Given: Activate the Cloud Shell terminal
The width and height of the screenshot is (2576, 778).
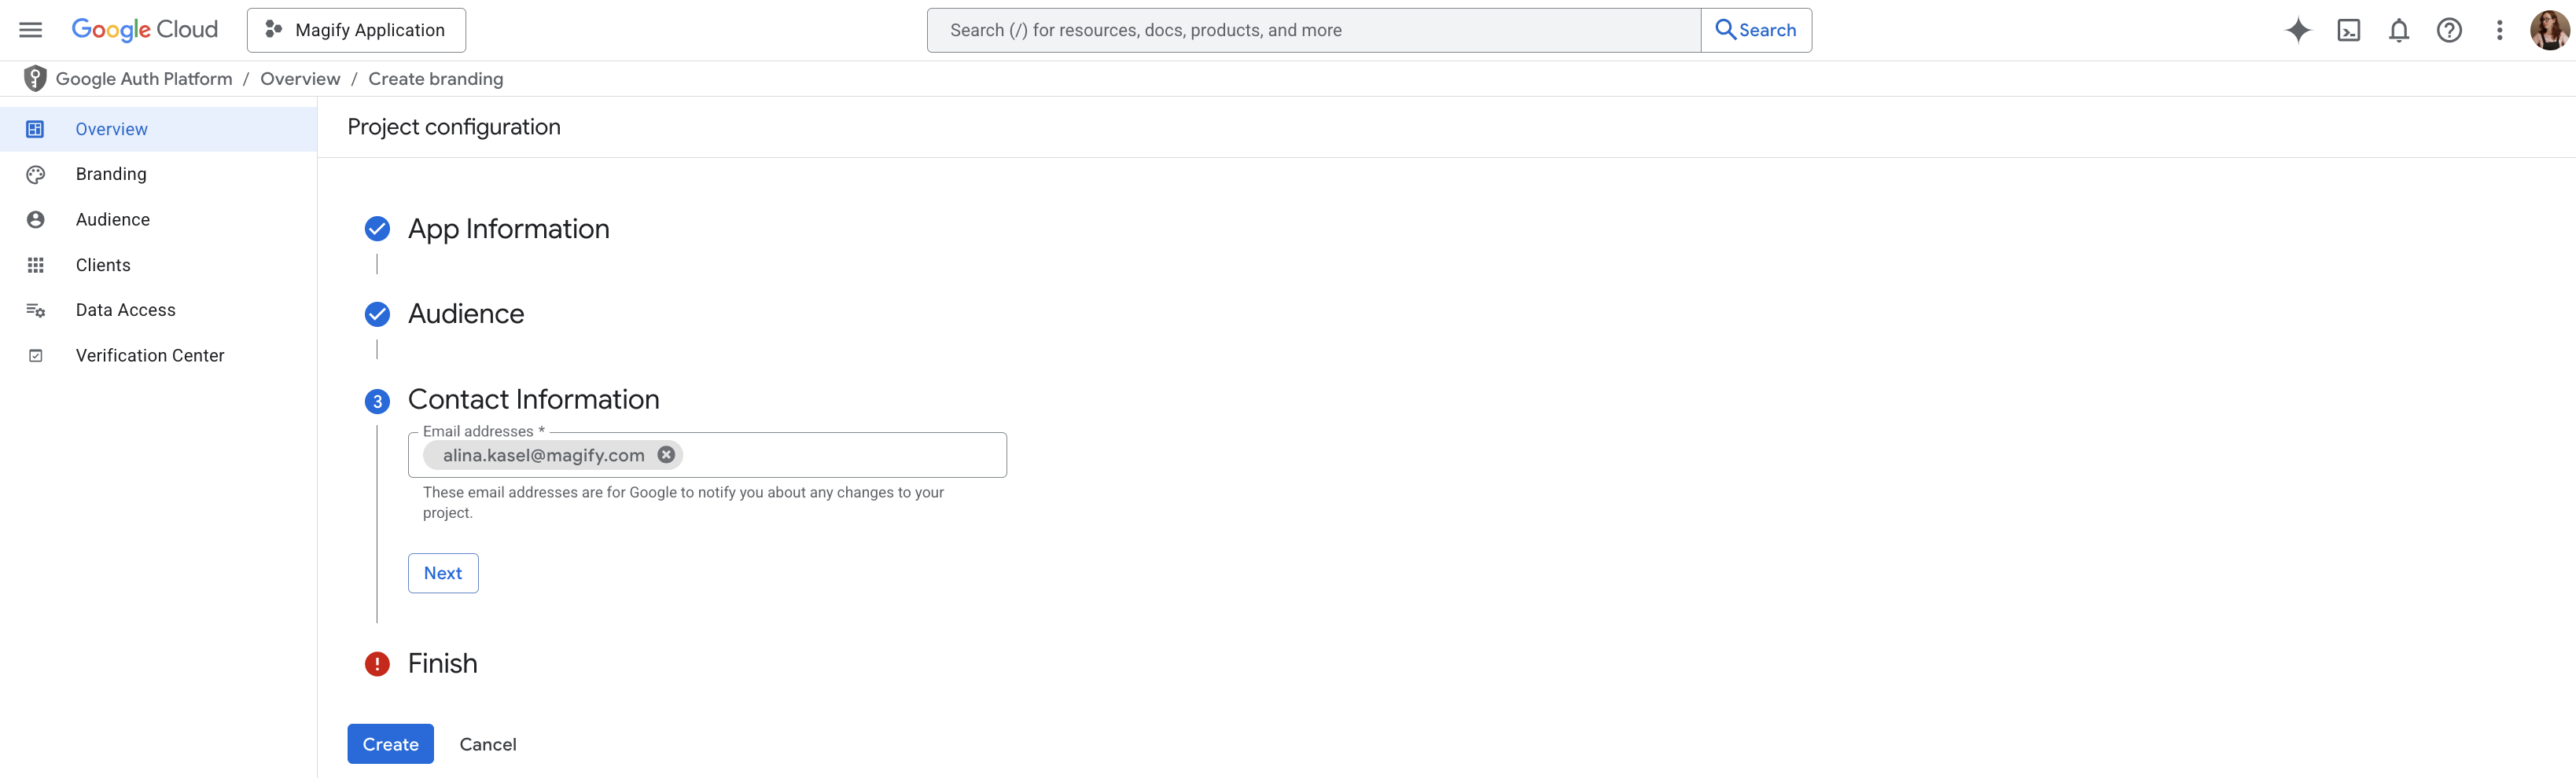Looking at the screenshot, I should [x=2349, y=30].
